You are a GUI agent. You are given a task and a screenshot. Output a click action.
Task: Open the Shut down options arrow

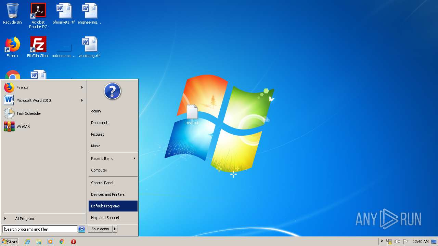115,229
